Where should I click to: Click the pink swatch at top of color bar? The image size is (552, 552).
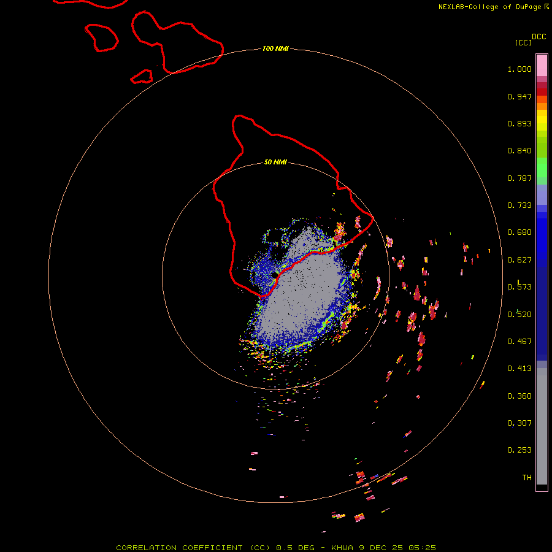pos(542,65)
